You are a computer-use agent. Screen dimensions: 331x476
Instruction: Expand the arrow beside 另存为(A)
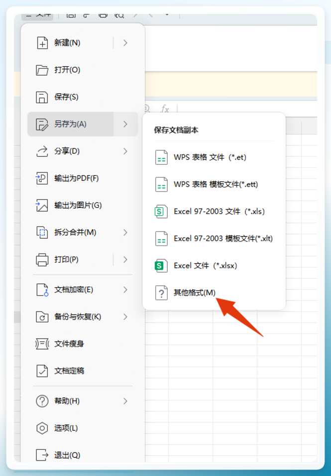[x=125, y=124]
